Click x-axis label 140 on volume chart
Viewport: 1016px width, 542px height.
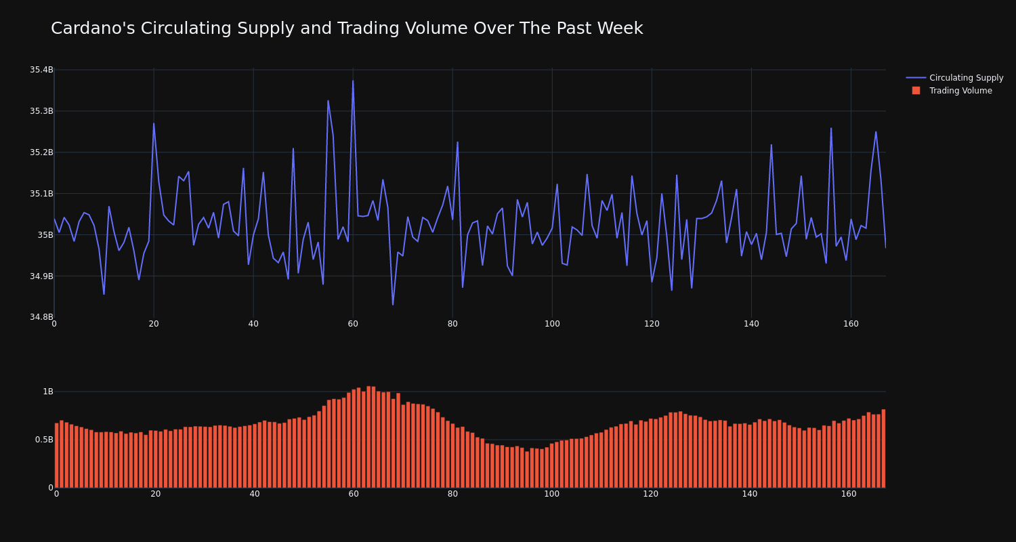(750, 494)
